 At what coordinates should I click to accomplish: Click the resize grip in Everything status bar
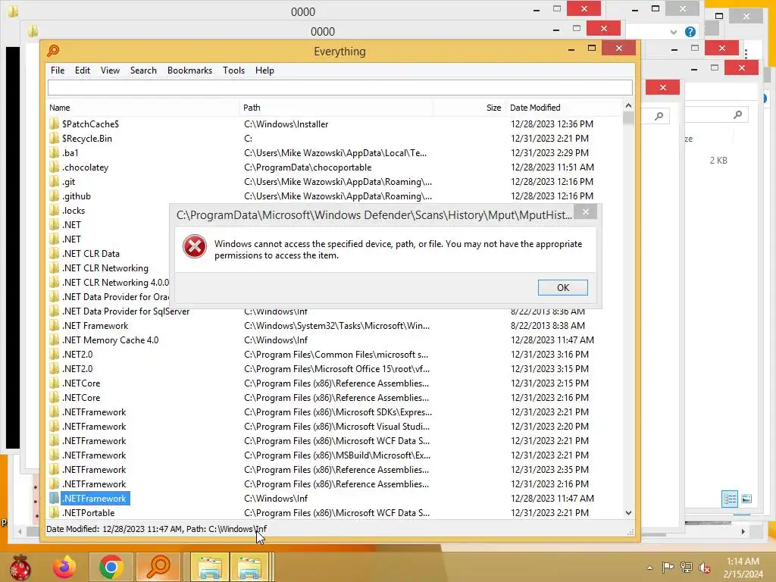point(630,533)
